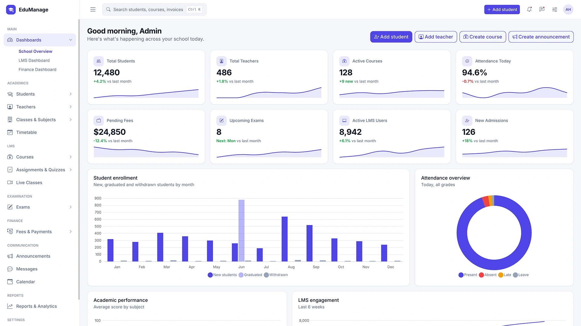Image resolution: width=581 pixels, height=326 pixels.
Task: Toggle Graduated series in enrollment legend
Action: click(x=250, y=275)
